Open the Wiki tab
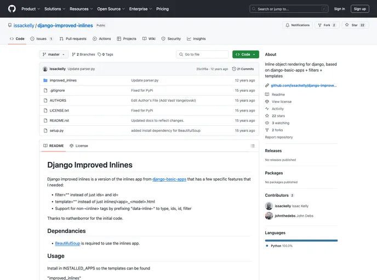This screenshot has width=377, height=280. click(x=149, y=39)
